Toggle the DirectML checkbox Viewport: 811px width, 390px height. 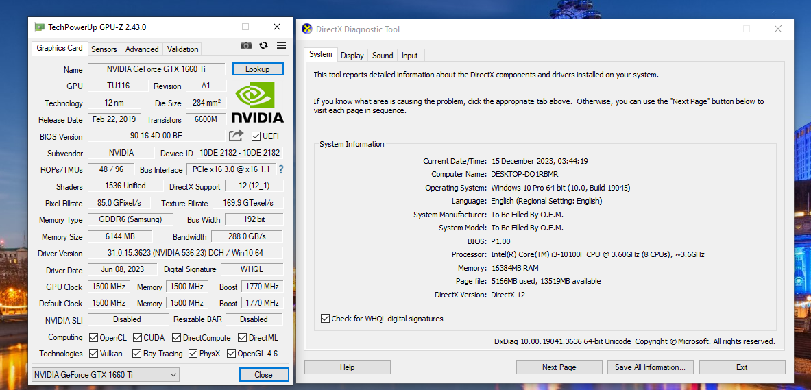point(243,338)
